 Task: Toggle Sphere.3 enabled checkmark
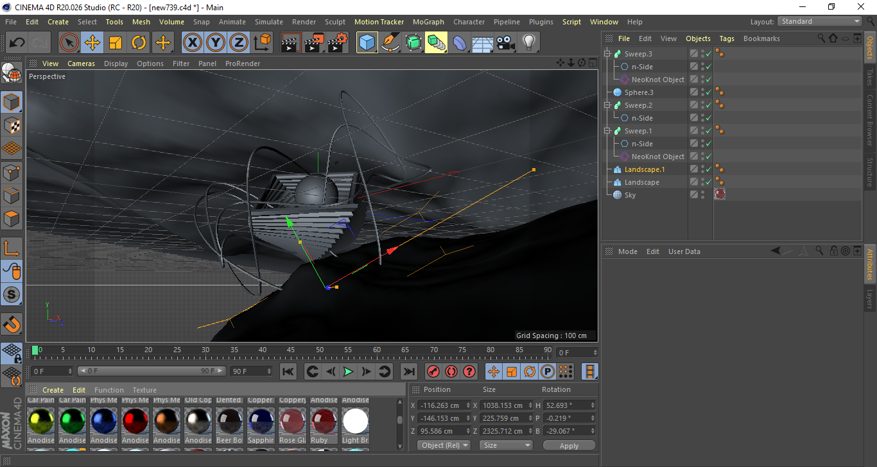coord(708,92)
